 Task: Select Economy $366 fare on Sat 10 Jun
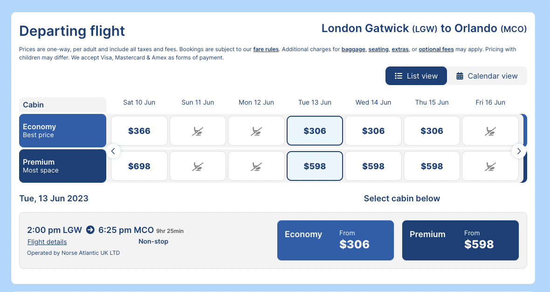coord(139,131)
